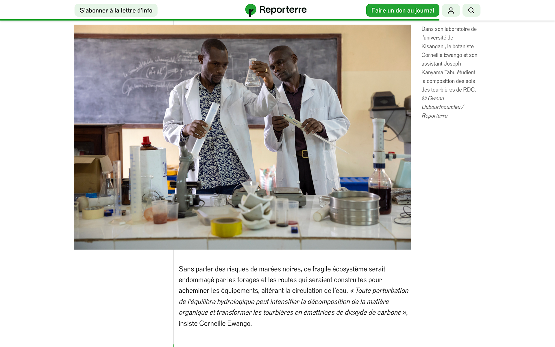Click the caption line "assistant Joseph"
Image resolution: width=555 pixels, height=347 pixels.
(x=441, y=64)
